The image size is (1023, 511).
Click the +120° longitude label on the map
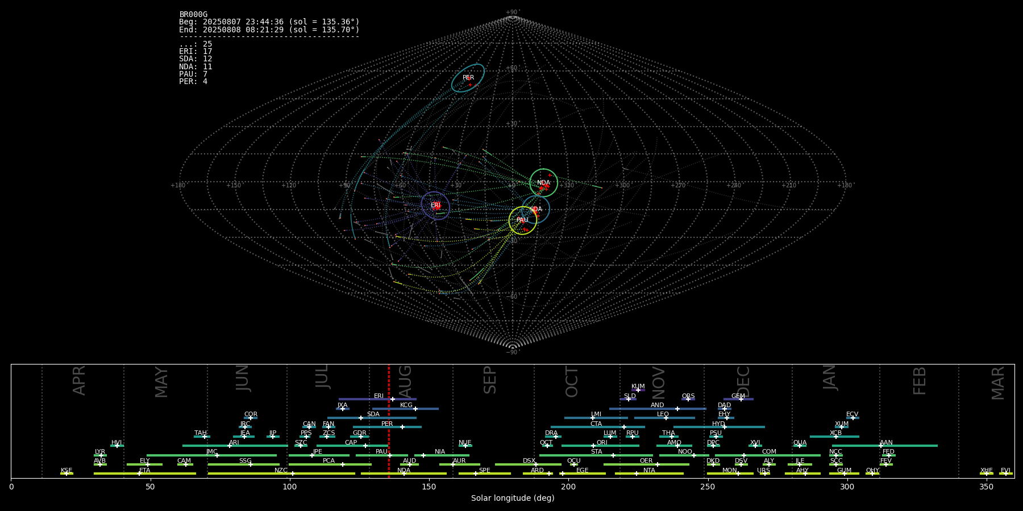click(x=289, y=185)
